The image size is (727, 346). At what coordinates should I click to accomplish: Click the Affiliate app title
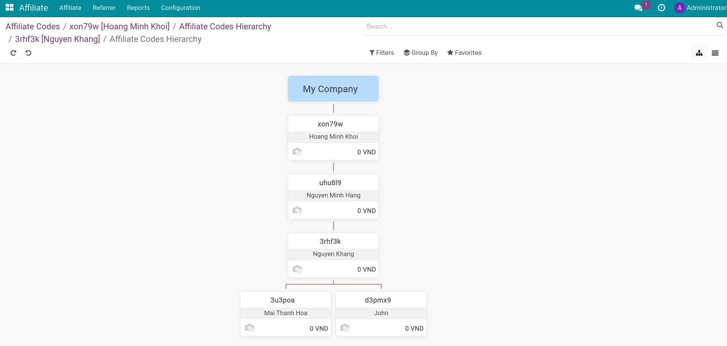(34, 8)
